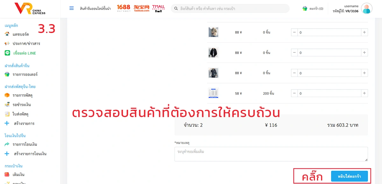This screenshot has width=382, height=184.
Task: Click the user profile avatar
Action: point(367,9)
